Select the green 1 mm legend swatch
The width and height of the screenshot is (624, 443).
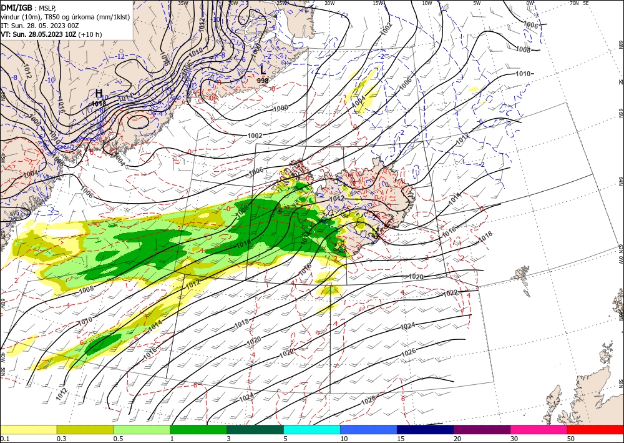(198, 429)
